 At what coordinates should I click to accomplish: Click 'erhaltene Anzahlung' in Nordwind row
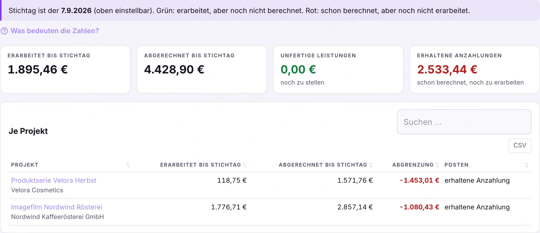click(x=477, y=207)
